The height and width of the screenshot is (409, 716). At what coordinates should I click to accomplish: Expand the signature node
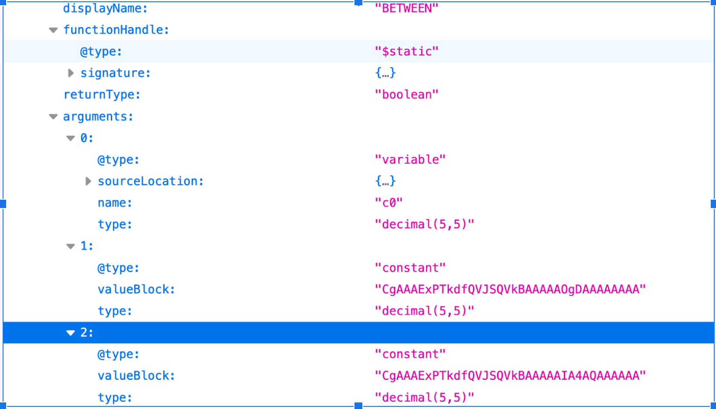click(71, 73)
